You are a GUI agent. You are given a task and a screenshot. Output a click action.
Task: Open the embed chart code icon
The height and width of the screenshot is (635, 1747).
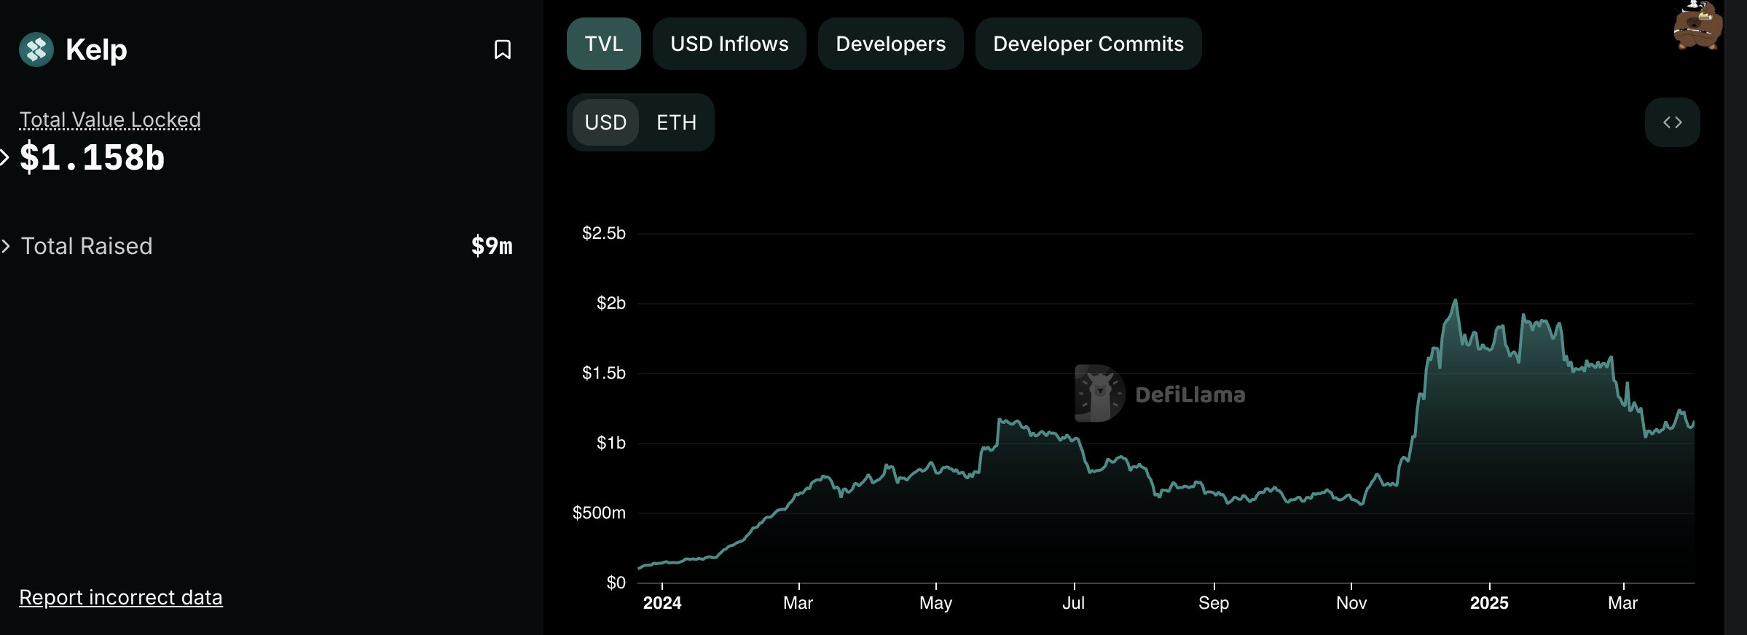[1672, 122]
